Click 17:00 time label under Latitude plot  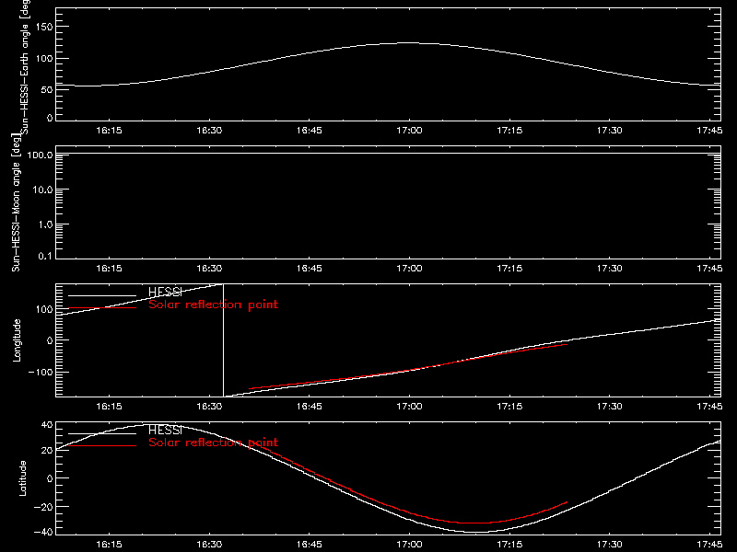(x=409, y=544)
